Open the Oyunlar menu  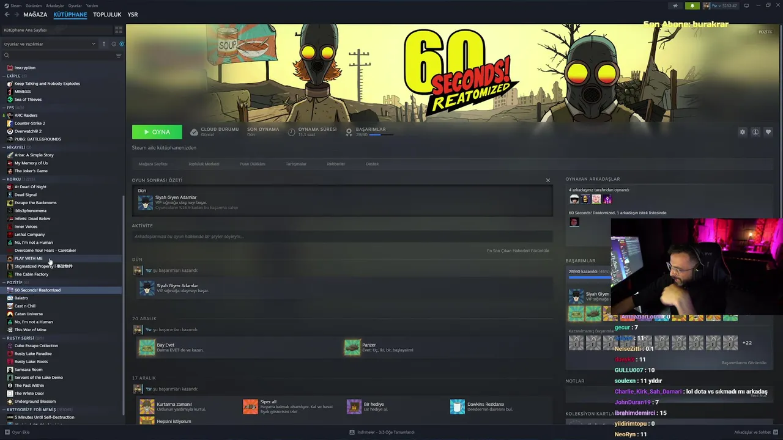point(75,5)
